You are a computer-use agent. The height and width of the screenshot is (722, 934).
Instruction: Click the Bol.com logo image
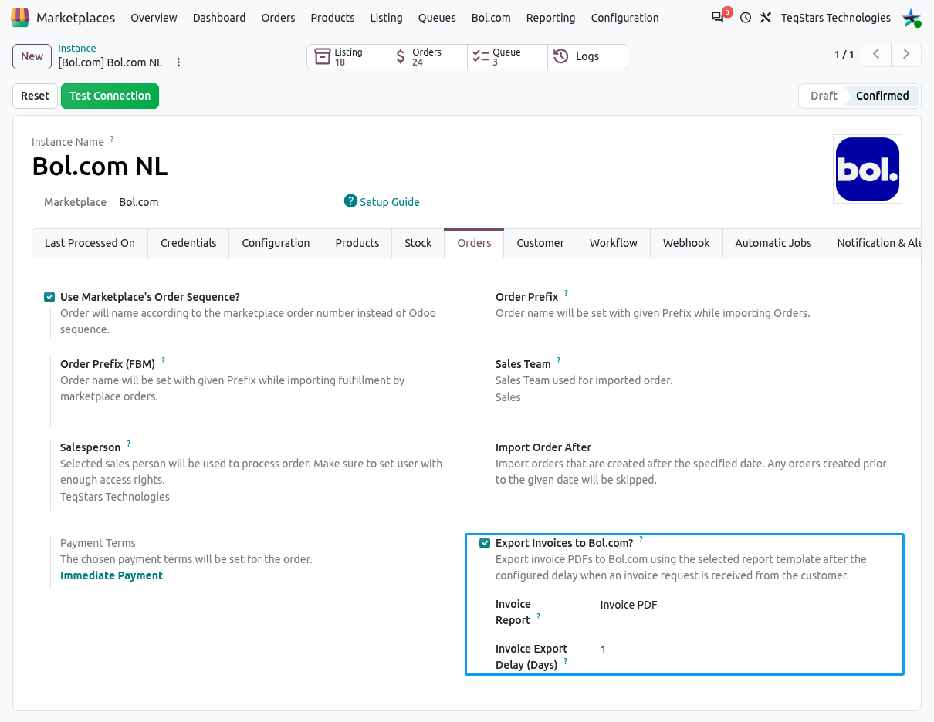[x=868, y=169]
